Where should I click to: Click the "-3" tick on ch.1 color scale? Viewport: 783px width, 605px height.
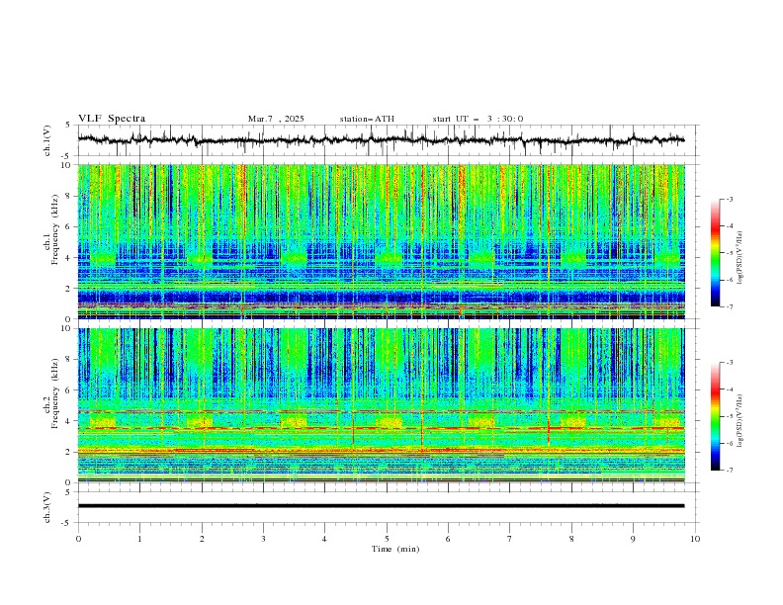click(x=730, y=199)
